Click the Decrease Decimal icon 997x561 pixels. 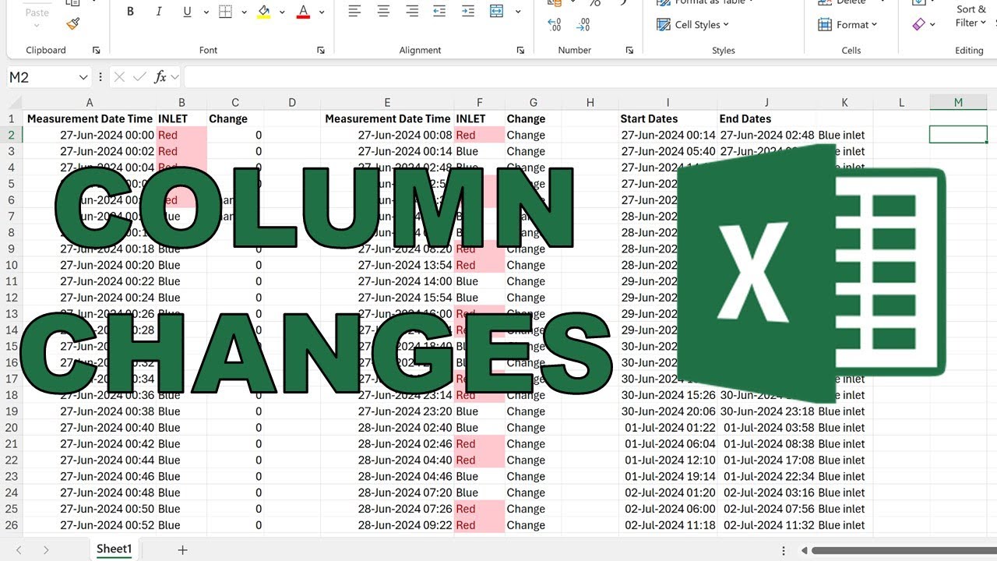click(583, 25)
